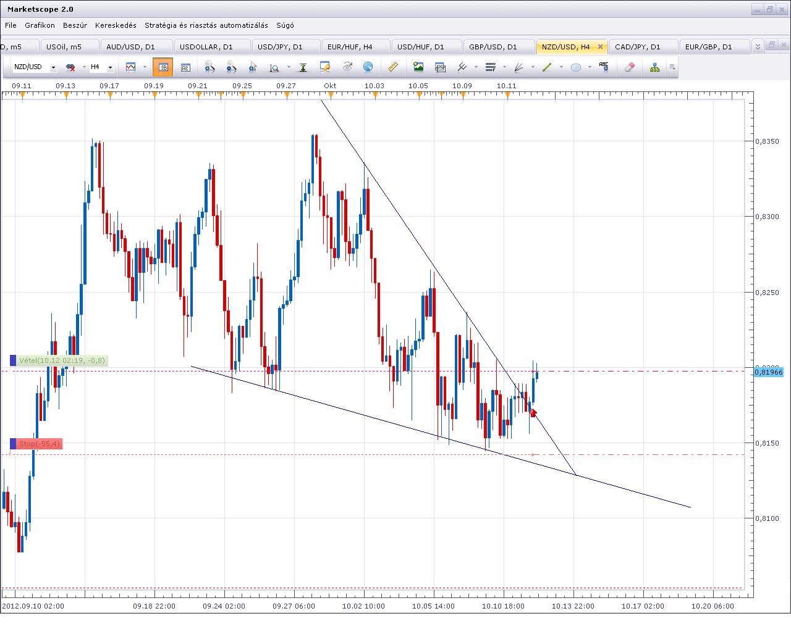Restore the inner chart window
The height and width of the screenshot is (632, 791).
pos(772,45)
